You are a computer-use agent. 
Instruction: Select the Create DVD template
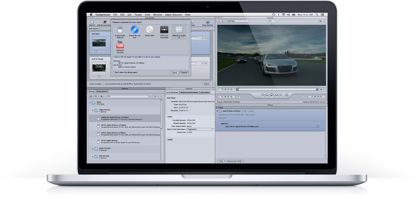[x=149, y=31]
